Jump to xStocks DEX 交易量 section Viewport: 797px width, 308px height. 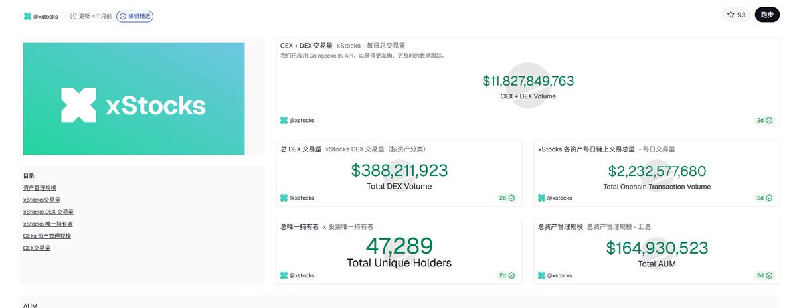tap(48, 212)
